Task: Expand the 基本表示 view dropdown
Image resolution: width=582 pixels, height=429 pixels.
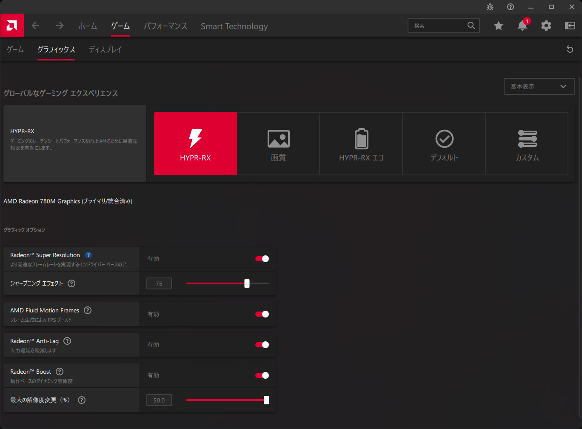Action: point(539,86)
